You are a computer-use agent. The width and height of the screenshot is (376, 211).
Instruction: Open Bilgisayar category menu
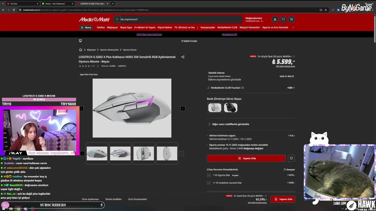pyautogui.click(x=113, y=28)
